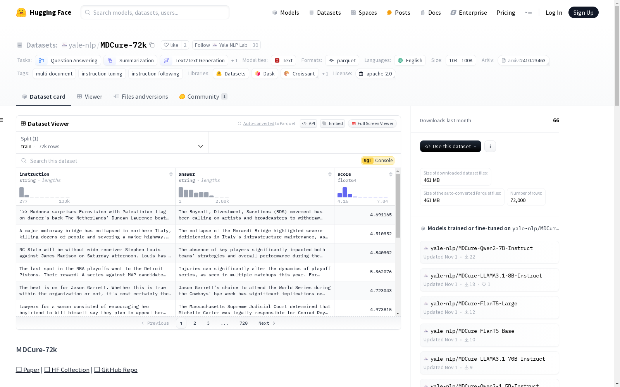Open Docs in top navigation

pos(431,12)
